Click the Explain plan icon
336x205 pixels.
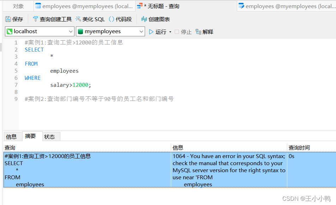pyautogui.click(x=198, y=32)
